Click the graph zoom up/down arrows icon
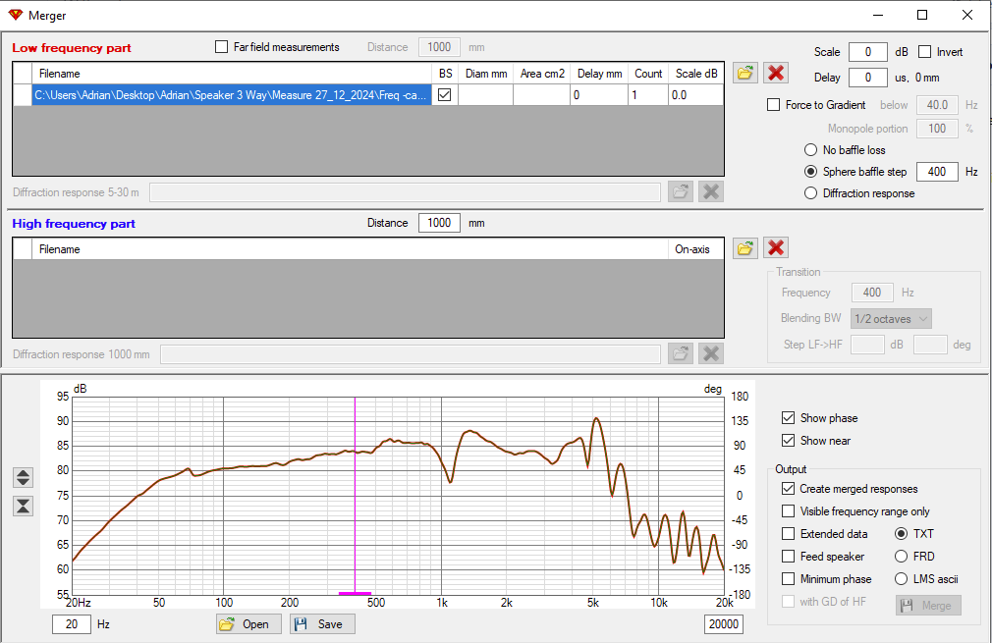The height and width of the screenshot is (643, 992). [24, 477]
